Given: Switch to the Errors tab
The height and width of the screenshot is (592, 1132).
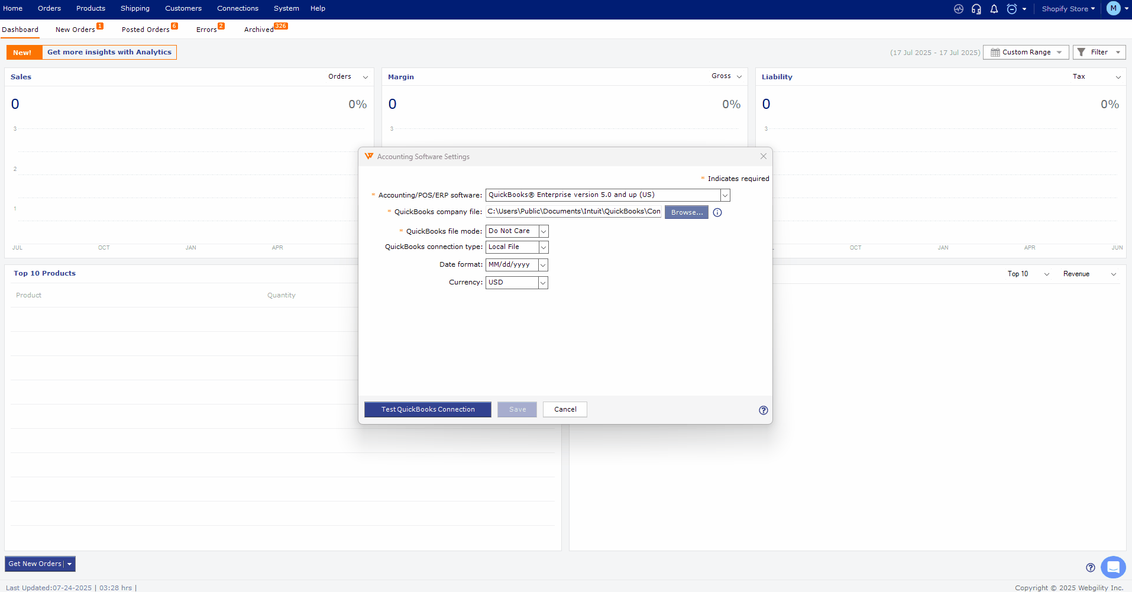Looking at the screenshot, I should [206, 30].
